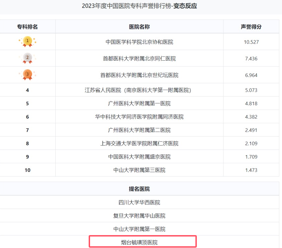
Task: Click the gold rank 1 medal icon
Action: 27,41
